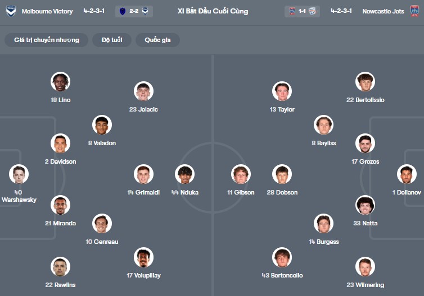
Task: Select Jelacic's player photo
Action: tap(143, 91)
